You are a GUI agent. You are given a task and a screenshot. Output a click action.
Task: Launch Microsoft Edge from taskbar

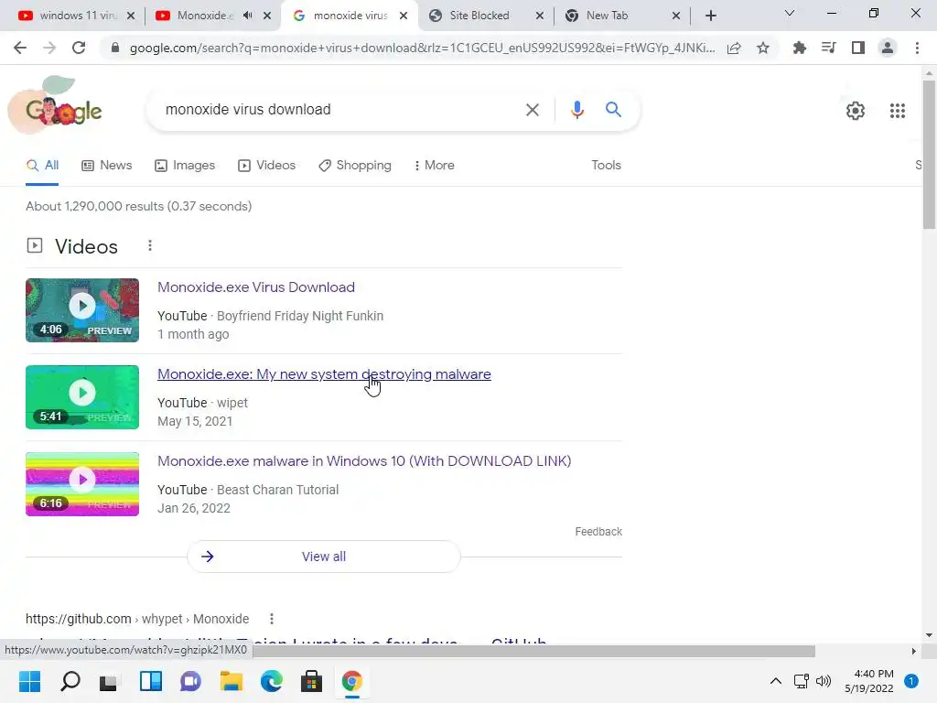point(271,681)
